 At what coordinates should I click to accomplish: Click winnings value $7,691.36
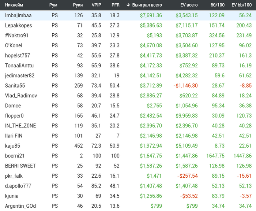pyautogui.click(x=151, y=15)
